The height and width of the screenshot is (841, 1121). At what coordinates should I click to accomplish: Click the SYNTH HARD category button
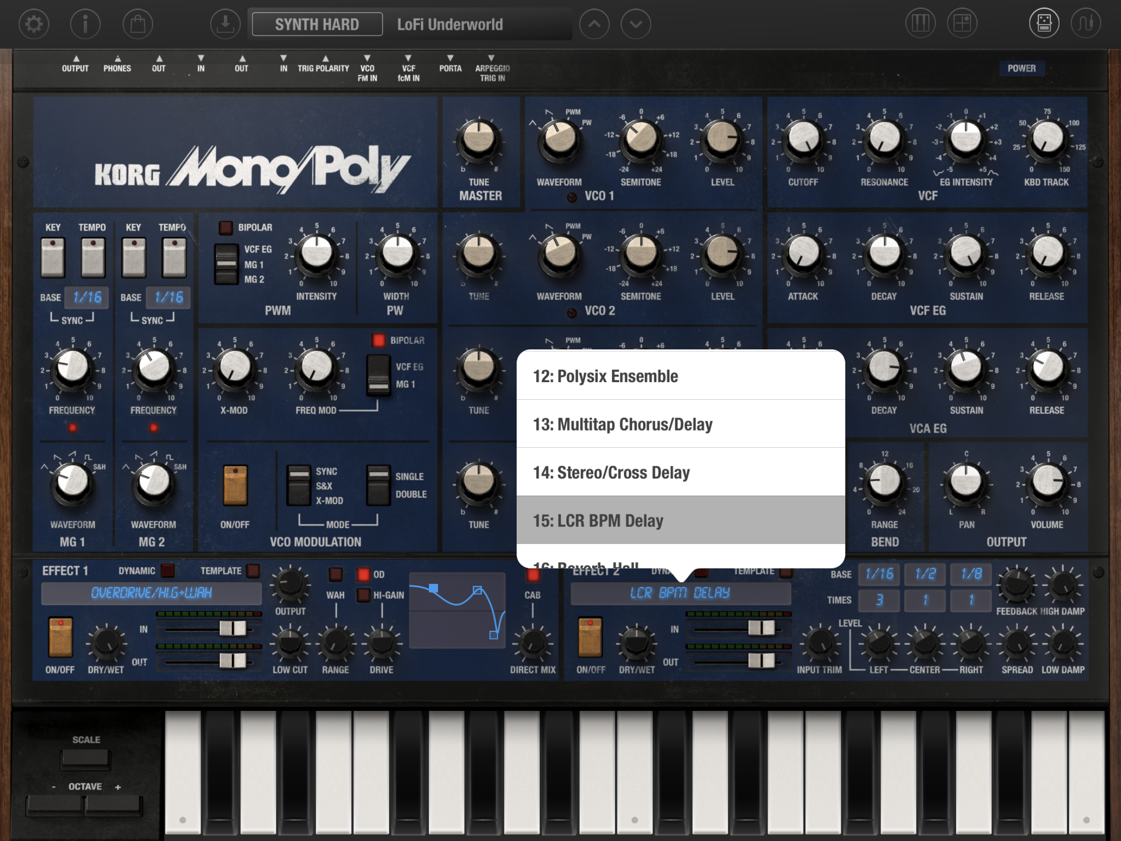317,24
